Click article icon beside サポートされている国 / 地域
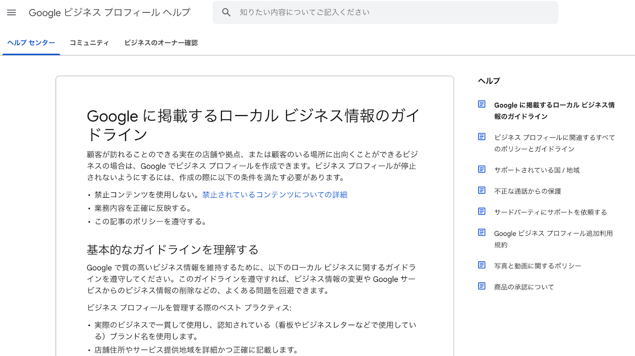Viewport: 635px width, 356px height. (x=482, y=169)
